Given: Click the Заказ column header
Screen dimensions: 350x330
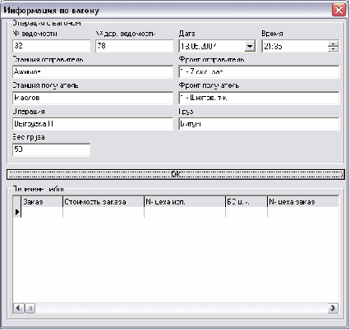Looking at the screenshot, I should tap(42, 202).
